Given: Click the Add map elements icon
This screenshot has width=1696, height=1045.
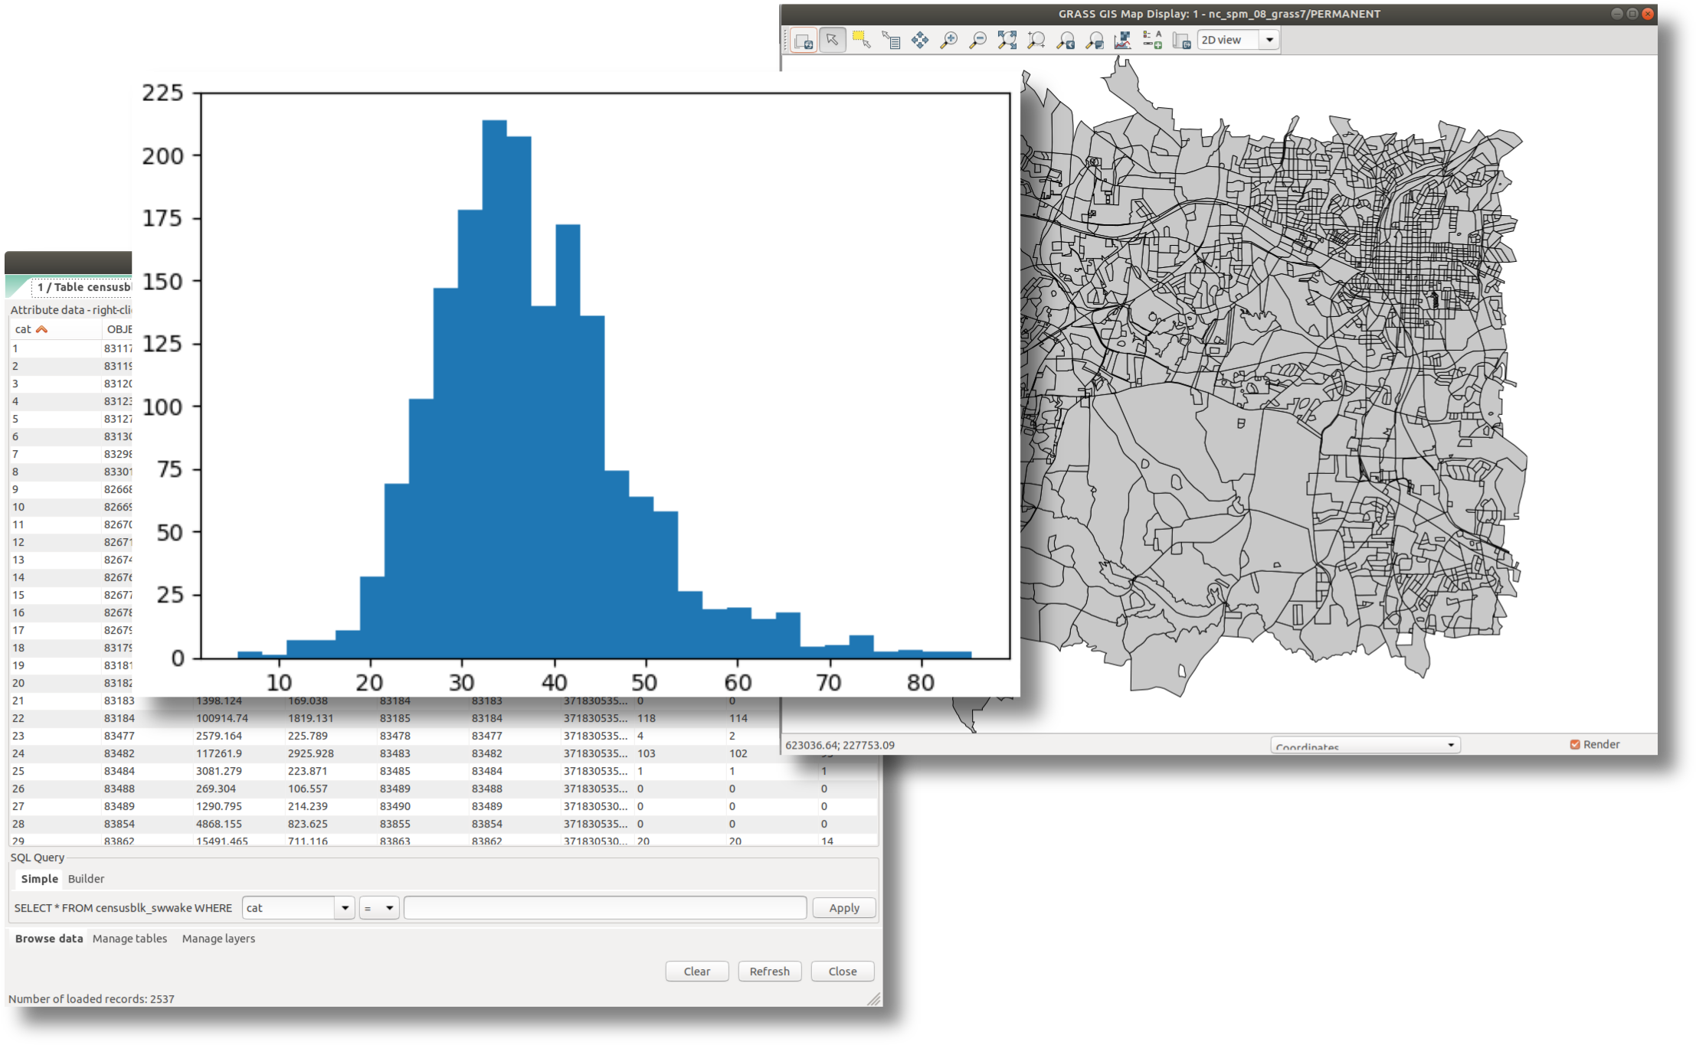Looking at the screenshot, I should point(1152,41).
